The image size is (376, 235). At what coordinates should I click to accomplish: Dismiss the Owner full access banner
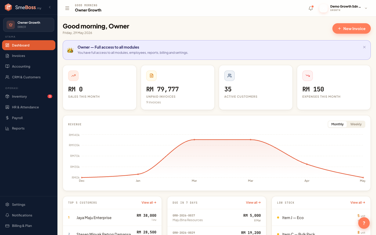(x=364, y=47)
